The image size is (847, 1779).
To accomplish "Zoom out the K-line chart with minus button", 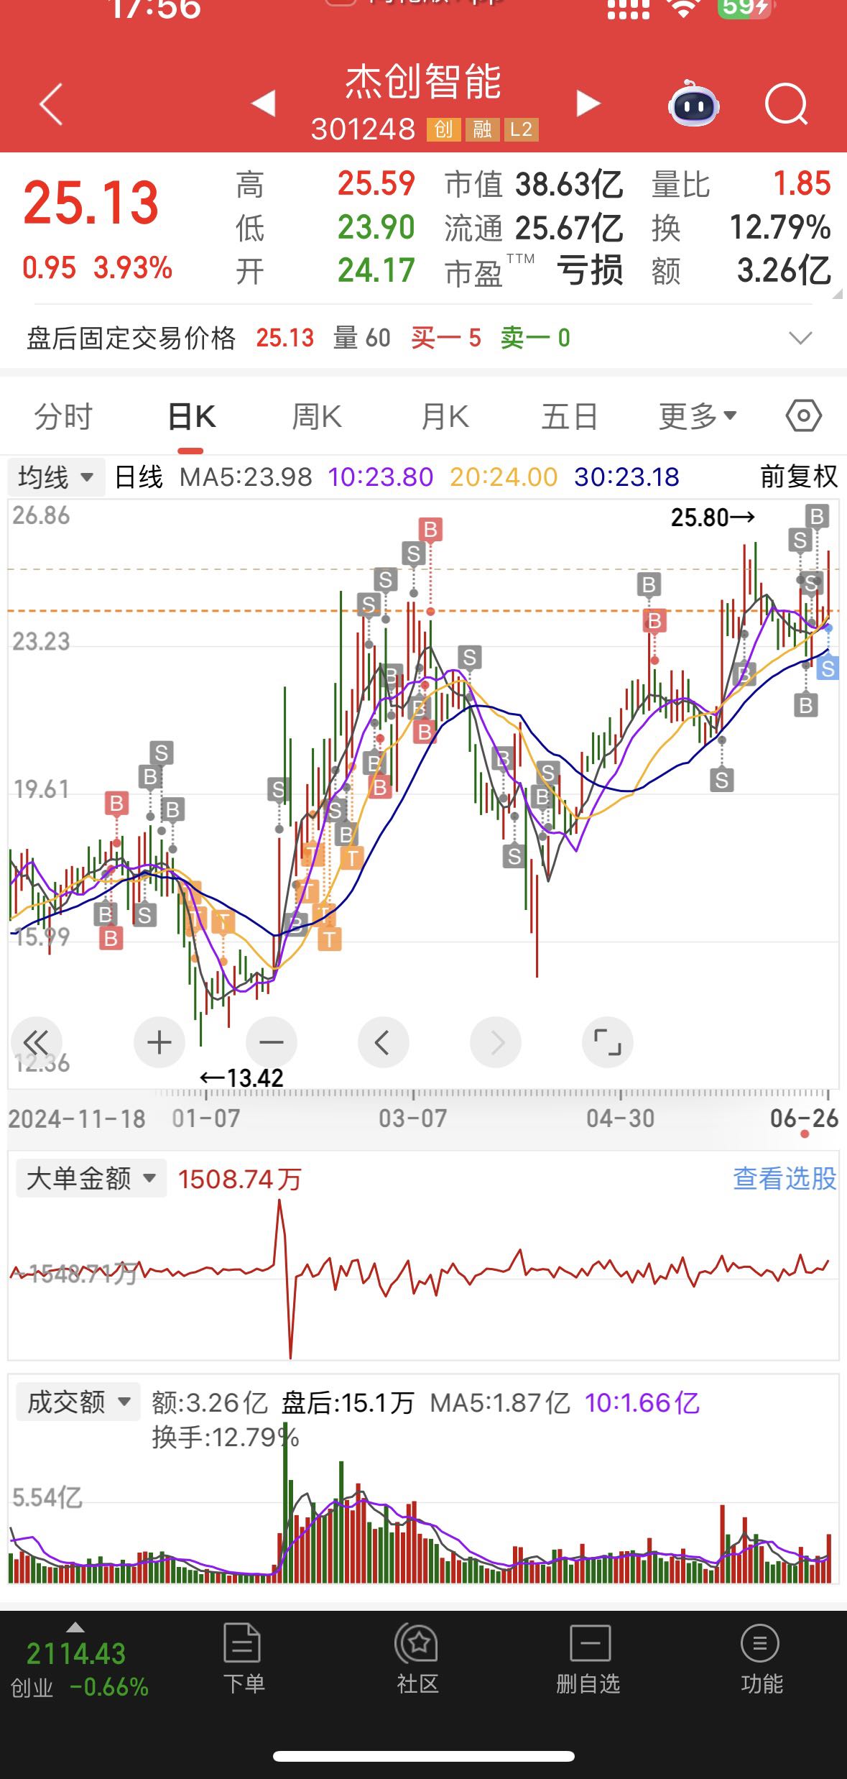I will (271, 1042).
